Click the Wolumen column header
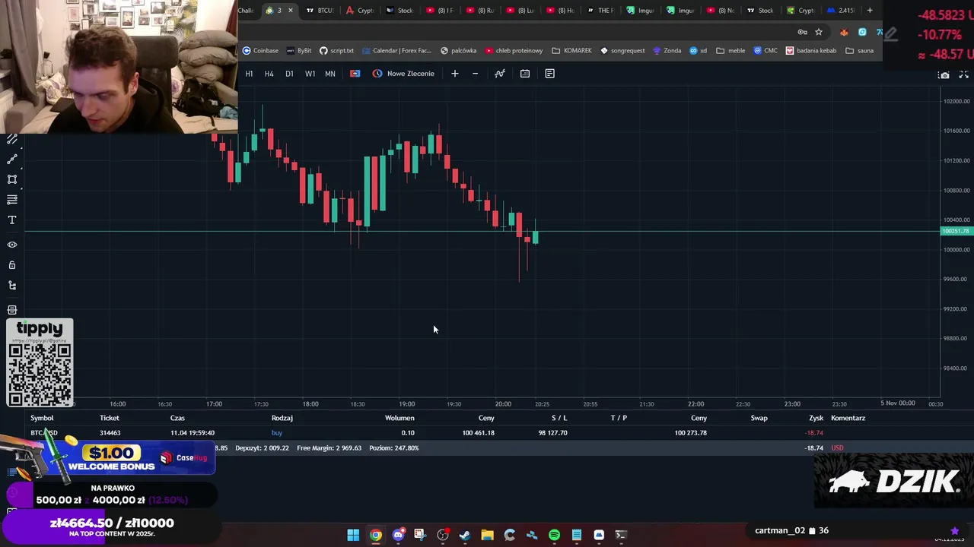Viewport: 974px width, 547px height. coord(399,418)
